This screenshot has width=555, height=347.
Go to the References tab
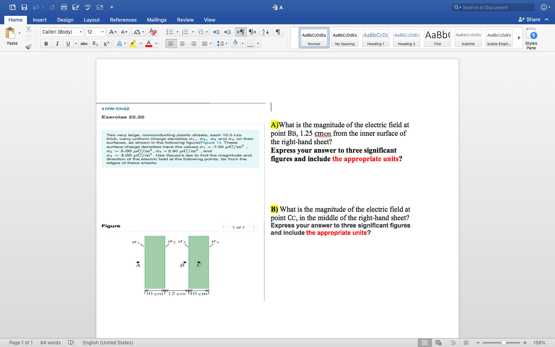tap(123, 20)
